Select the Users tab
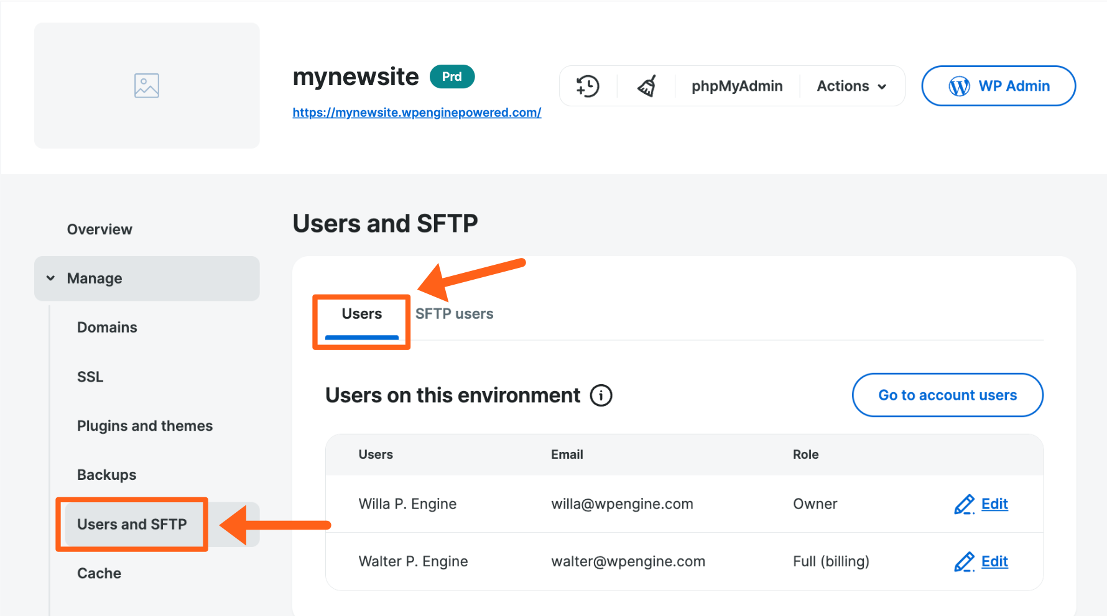The width and height of the screenshot is (1107, 616). [x=361, y=313]
